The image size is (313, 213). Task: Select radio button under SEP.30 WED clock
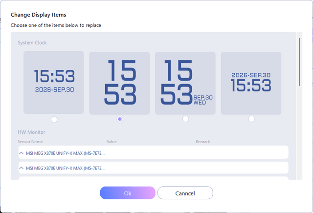pos(186,119)
